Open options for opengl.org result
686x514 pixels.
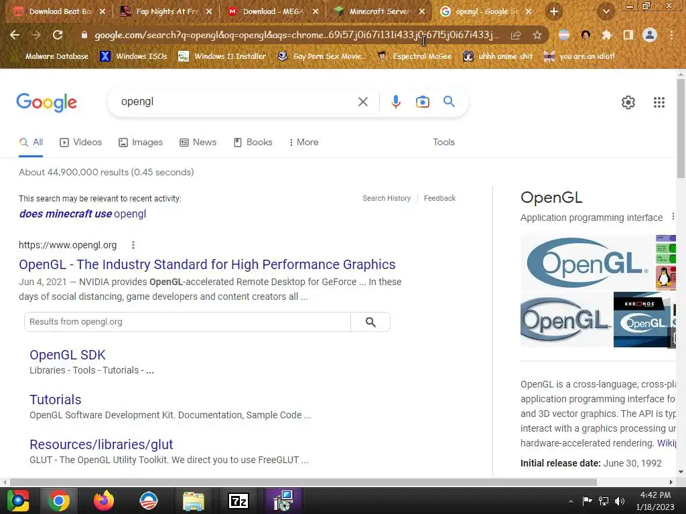coord(133,245)
